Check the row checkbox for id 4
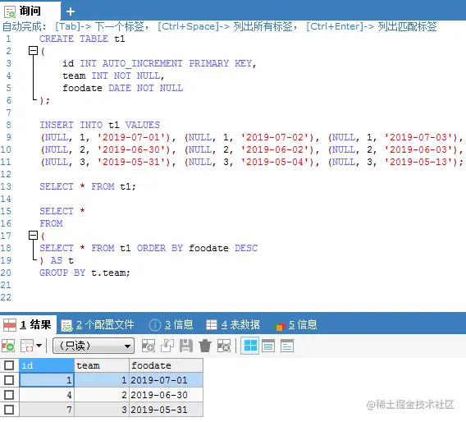This screenshot has height=422, width=466. pos(9,395)
